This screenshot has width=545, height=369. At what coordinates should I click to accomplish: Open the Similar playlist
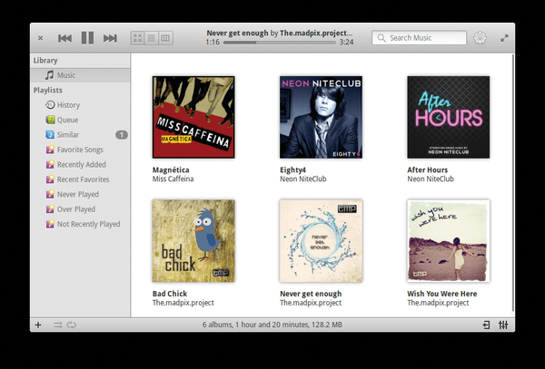pyautogui.click(x=80, y=135)
